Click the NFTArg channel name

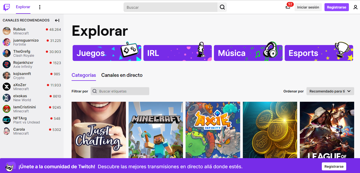tap(20, 118)
